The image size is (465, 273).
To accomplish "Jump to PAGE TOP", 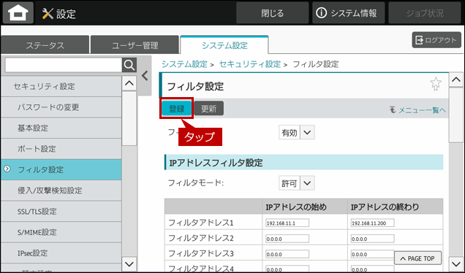I will point(417,258).
